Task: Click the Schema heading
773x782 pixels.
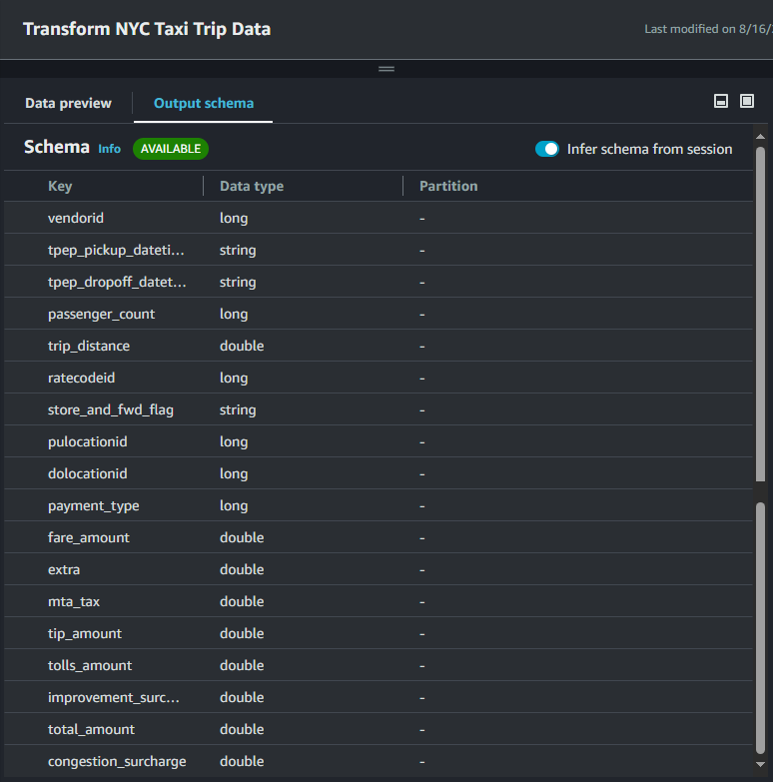Action: [56, 147]
